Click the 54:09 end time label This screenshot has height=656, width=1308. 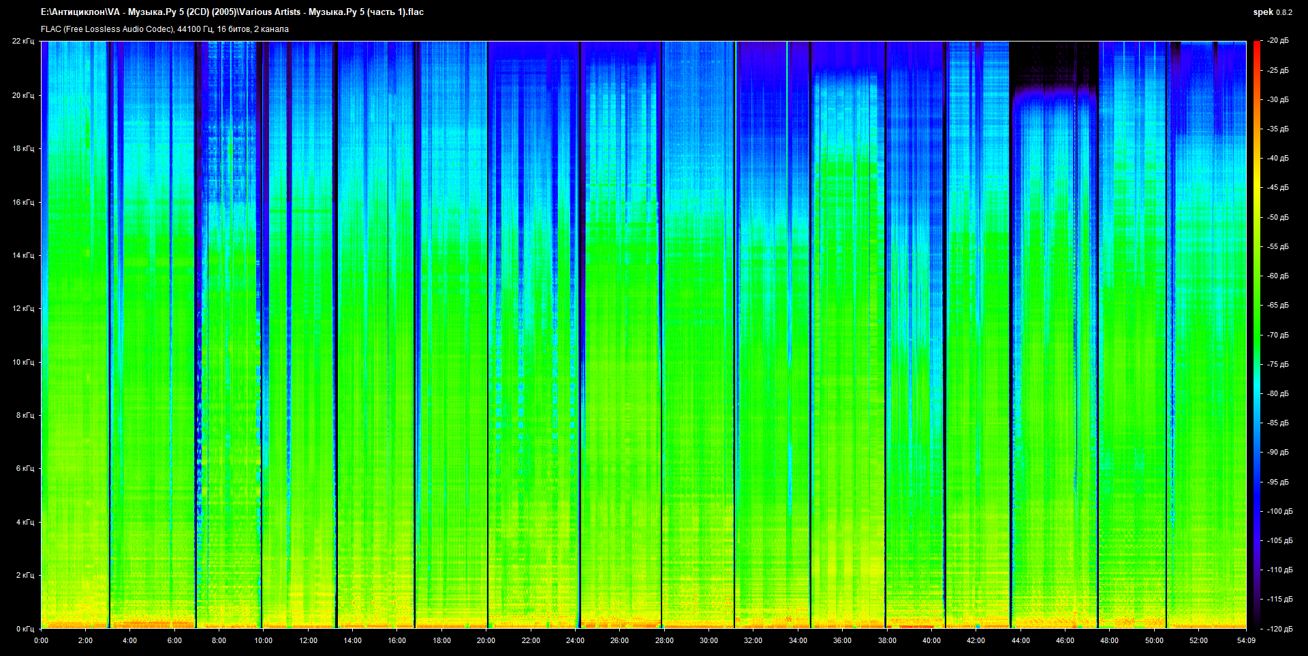pyautogui.click(x=1246, y=640)
